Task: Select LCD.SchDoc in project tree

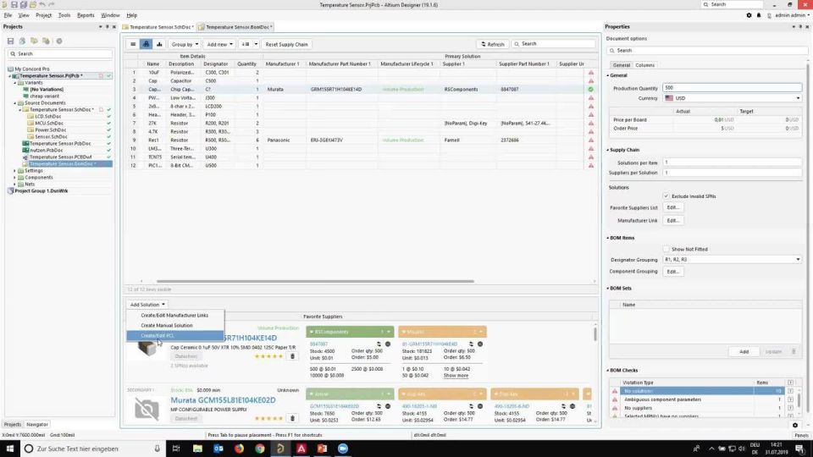Action: pyautogui.click(x=49, y=117)
